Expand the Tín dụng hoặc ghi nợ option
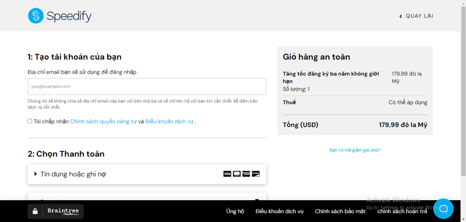Image resolution: width=466 pixels, height=222 pixels. pyautogui.click(x=147, y=174)
